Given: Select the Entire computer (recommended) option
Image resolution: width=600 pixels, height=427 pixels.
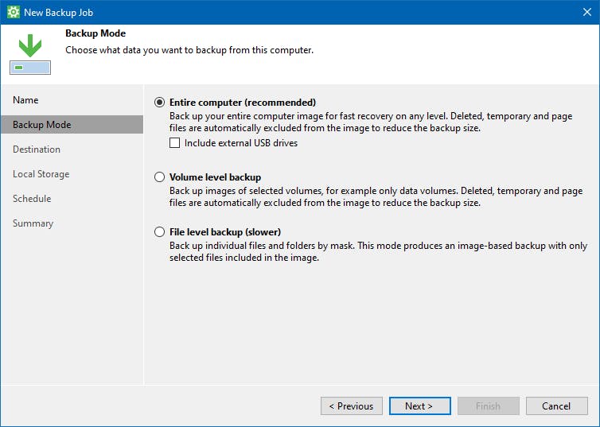Looking at the screenshot, I should coord(160,103).
